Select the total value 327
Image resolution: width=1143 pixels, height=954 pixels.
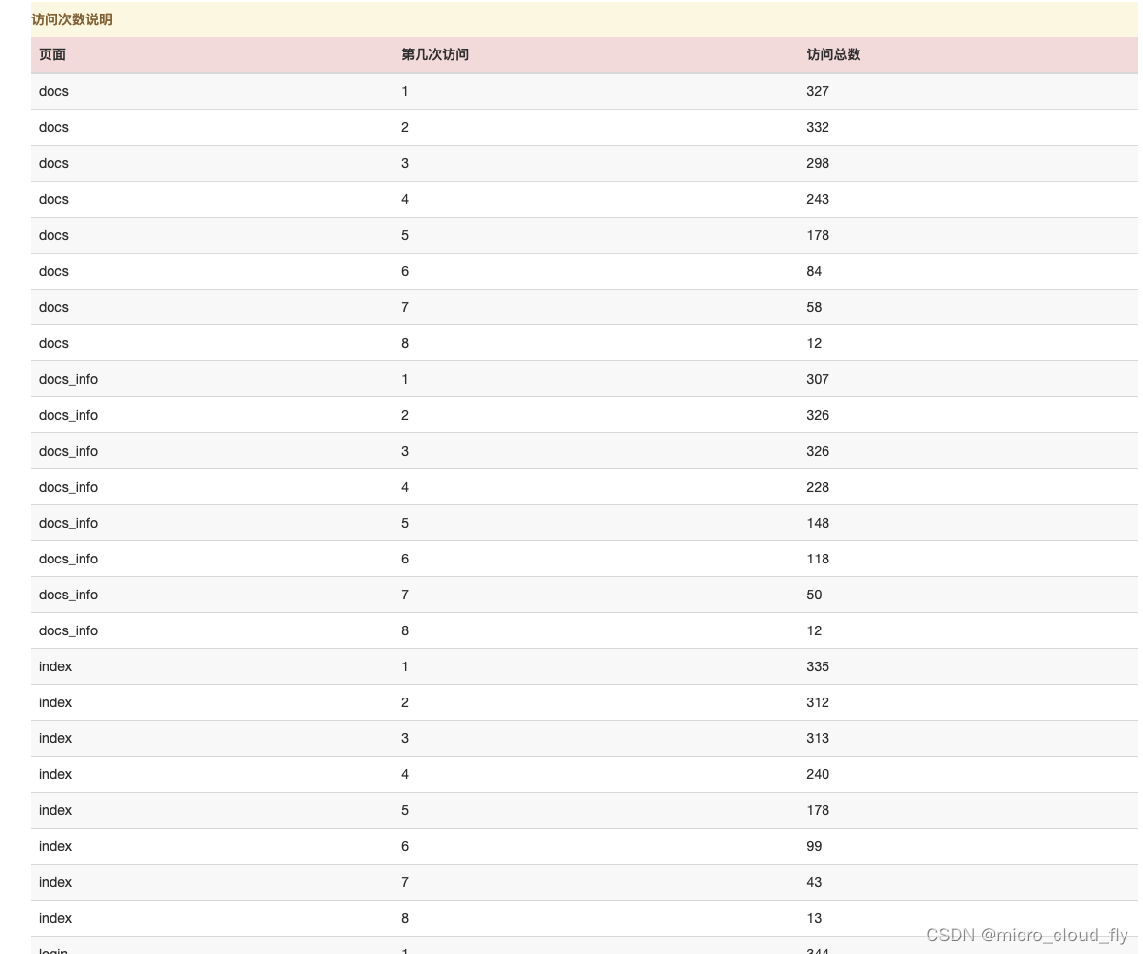pyautogui.click(x=817, y=91)
